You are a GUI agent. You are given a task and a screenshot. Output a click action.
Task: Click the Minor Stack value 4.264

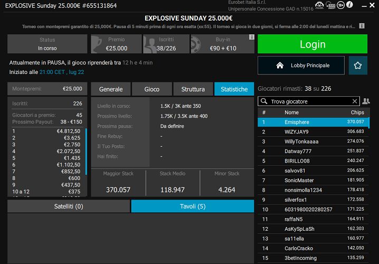[x=226, y=190]
